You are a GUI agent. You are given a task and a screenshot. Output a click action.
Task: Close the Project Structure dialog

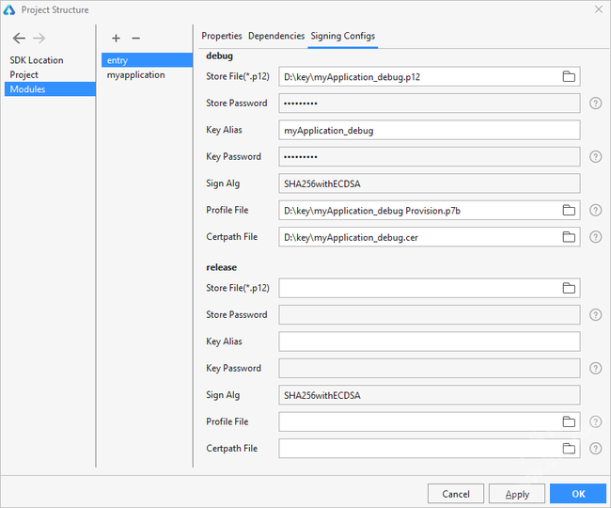pos(599,9)
